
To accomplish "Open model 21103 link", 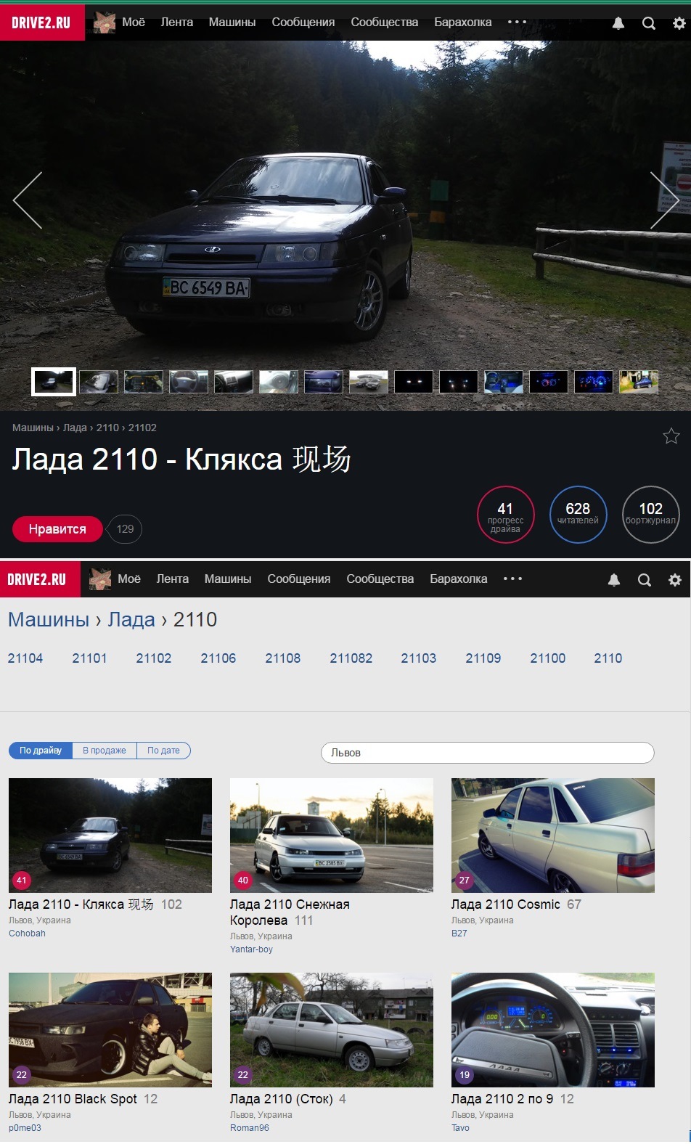I will click(419, 658).
